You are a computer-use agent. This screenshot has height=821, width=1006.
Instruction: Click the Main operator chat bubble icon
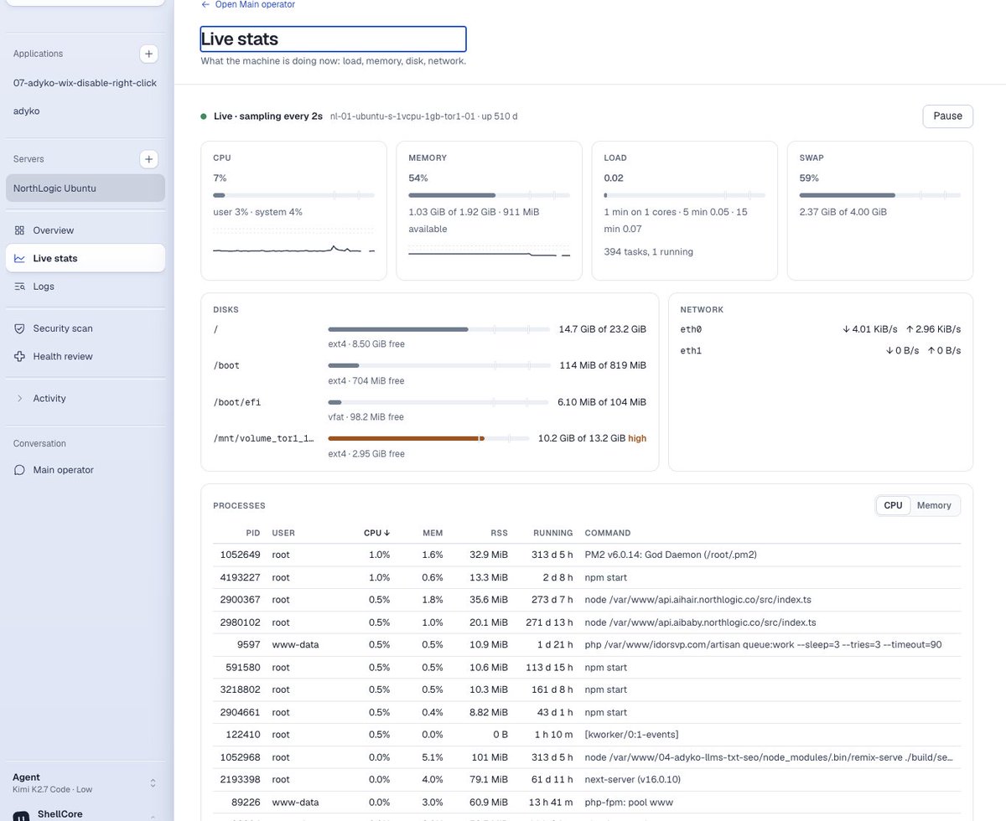pyautogui.click(x=19, y=470)
